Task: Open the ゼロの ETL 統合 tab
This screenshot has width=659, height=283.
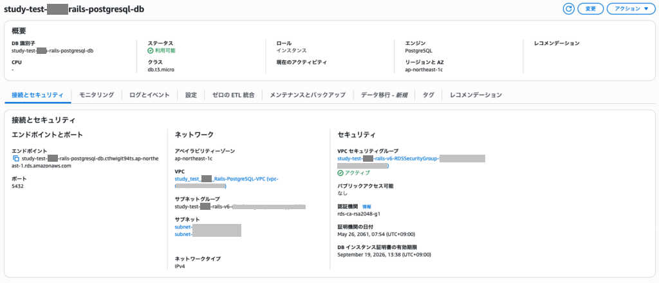Action: (x=234, y=95)
